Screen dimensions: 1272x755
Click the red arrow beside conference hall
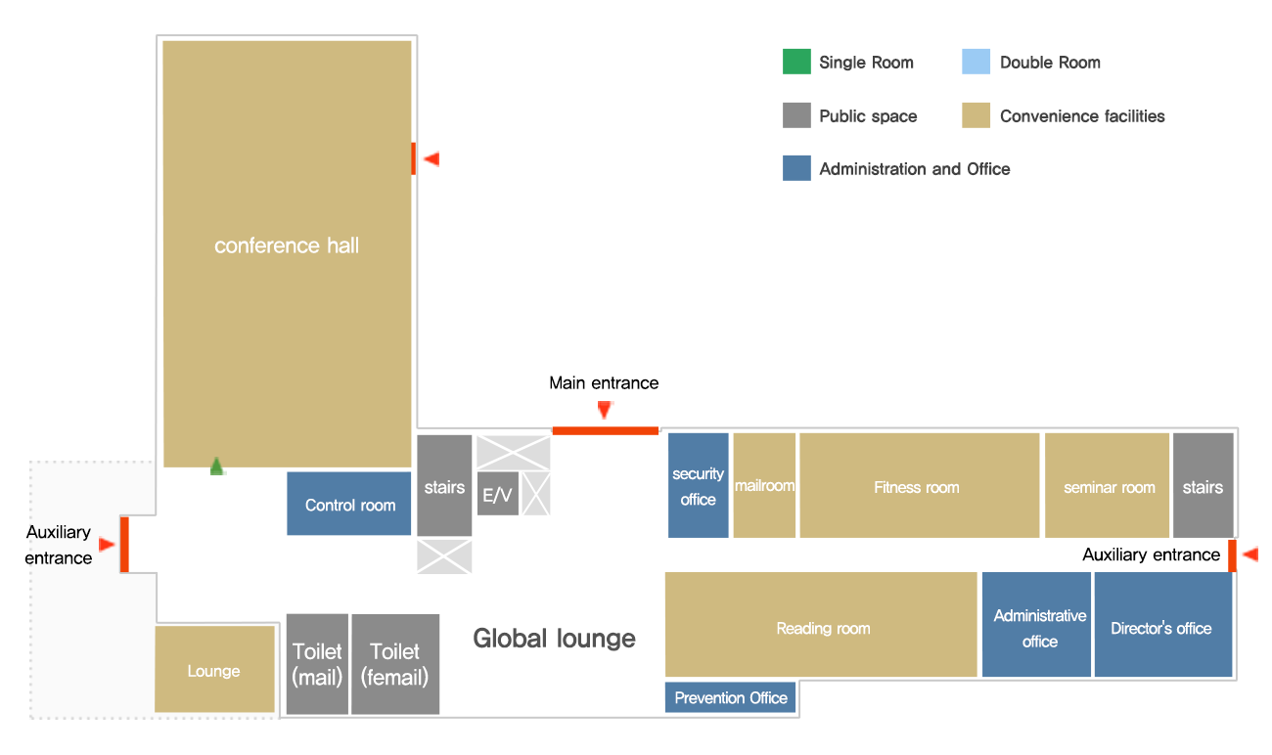[431, 158]
